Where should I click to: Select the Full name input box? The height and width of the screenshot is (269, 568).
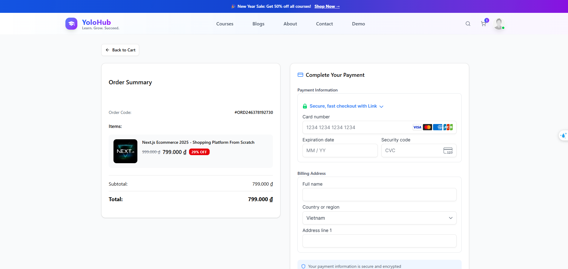(x=379, y=195)
